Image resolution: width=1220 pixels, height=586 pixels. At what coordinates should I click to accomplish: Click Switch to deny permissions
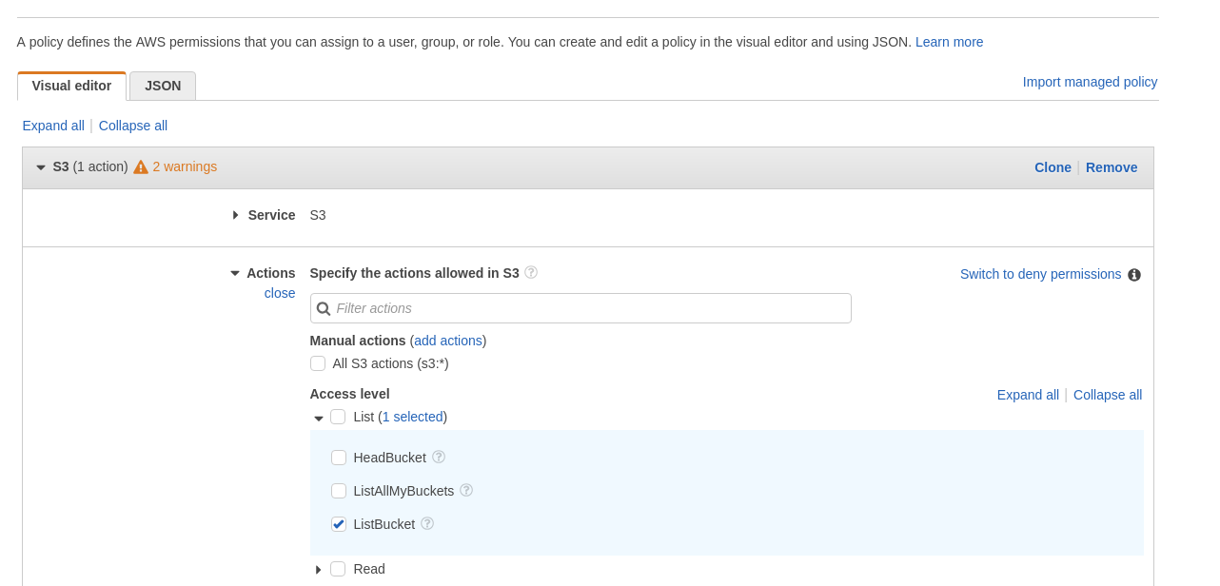1040,274
